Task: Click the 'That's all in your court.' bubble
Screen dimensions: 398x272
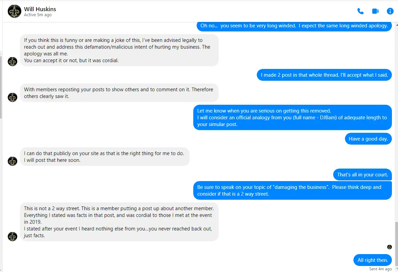Action: (x=363, y=175)
